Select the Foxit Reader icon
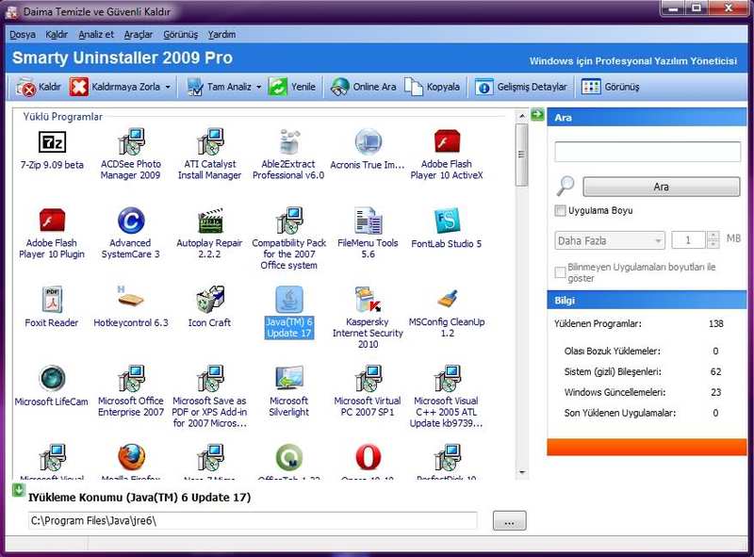Viewport: 754px width, 557px height. 52,300
